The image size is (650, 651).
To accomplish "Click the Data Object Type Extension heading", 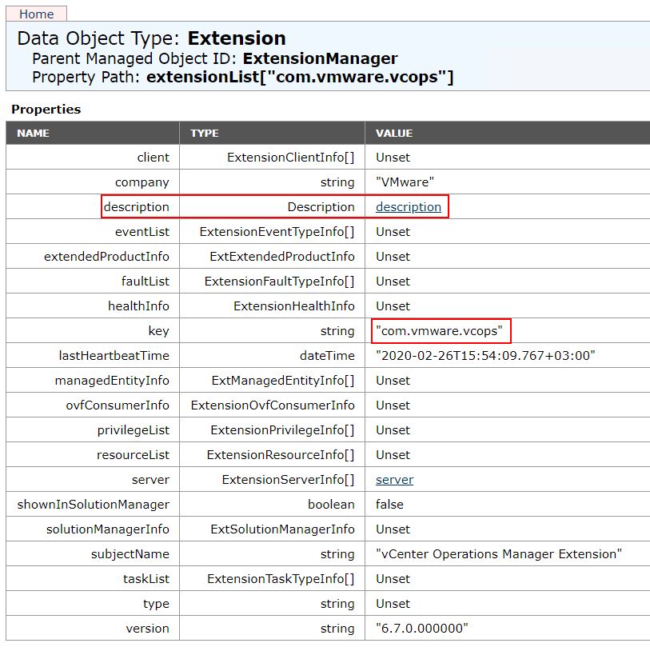I will (151, 38).
